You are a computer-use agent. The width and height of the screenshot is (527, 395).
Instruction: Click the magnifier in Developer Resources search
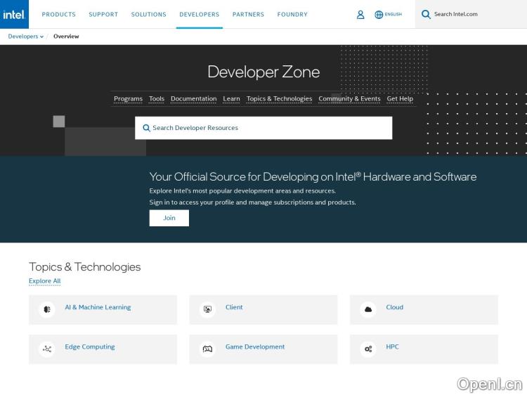[146, 128]
